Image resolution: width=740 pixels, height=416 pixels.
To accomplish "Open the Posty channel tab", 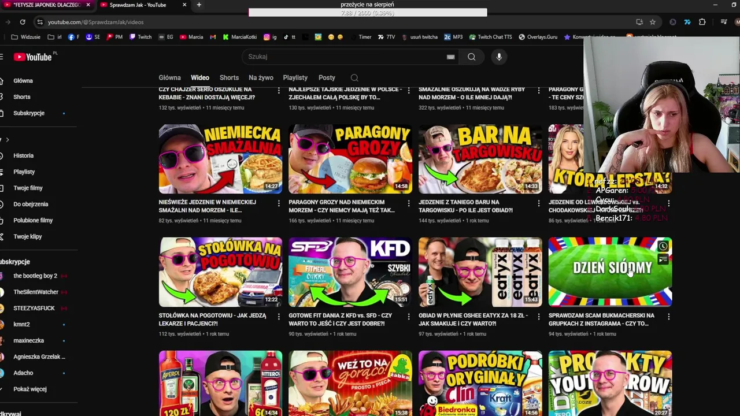I will [x=327, y=77].
